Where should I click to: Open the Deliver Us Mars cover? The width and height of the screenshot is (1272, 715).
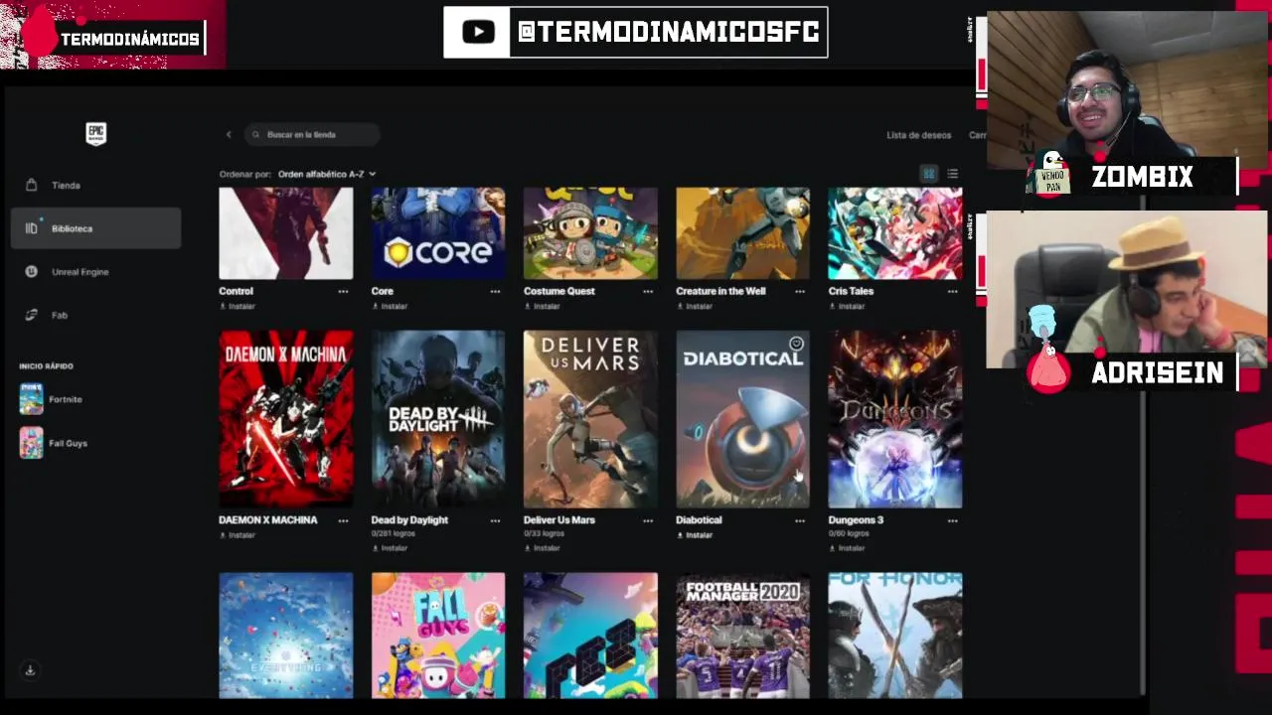(x=590, y=419)
